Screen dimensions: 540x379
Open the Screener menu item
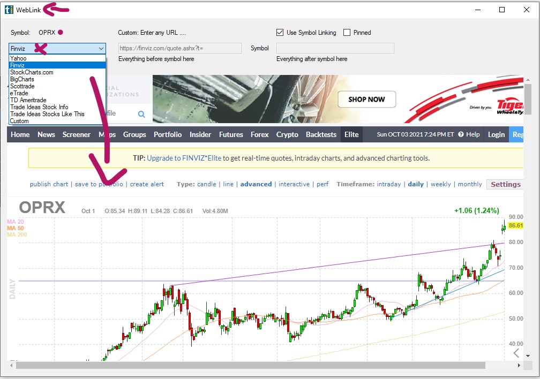(x=76, y=134)
